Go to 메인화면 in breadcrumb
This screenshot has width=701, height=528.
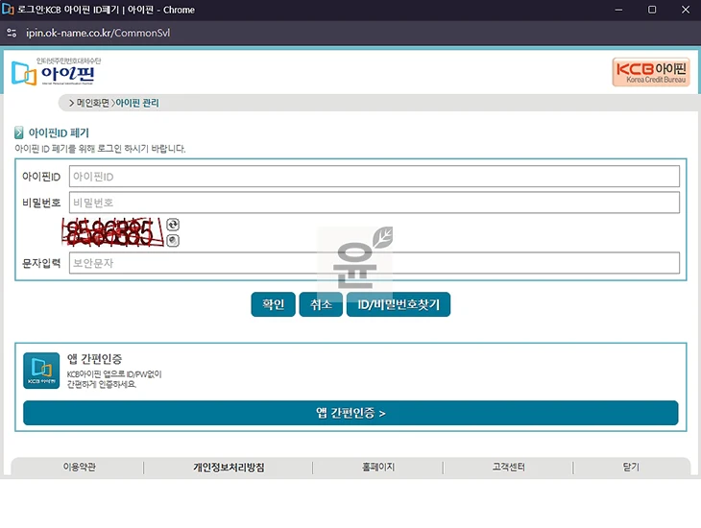[x=93, y=103]
